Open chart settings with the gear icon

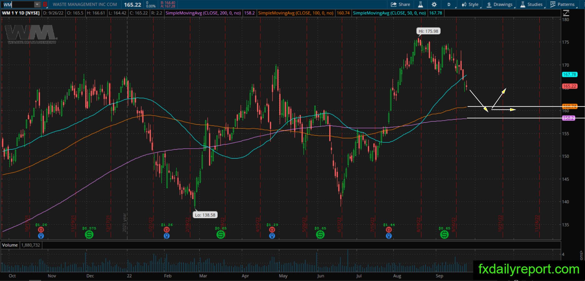pyautogui.click(x=434, y=4)
